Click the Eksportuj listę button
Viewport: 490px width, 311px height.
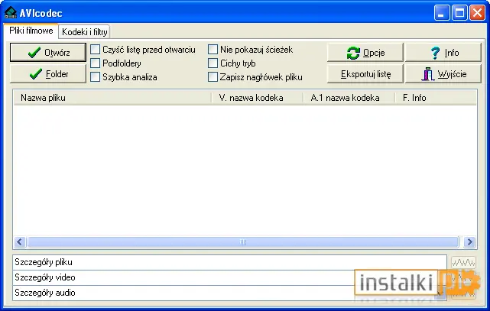point(365,74)
